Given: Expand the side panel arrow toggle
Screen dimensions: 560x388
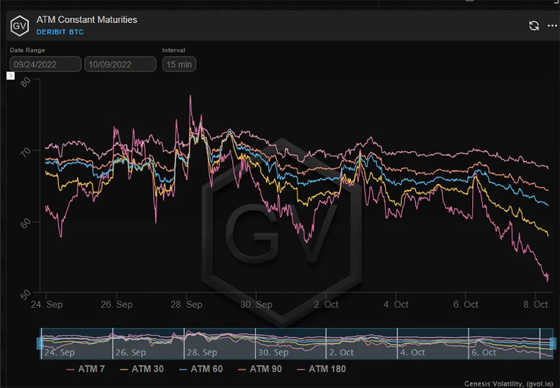Looking at the screenshot, I should (x=10, y=76).
